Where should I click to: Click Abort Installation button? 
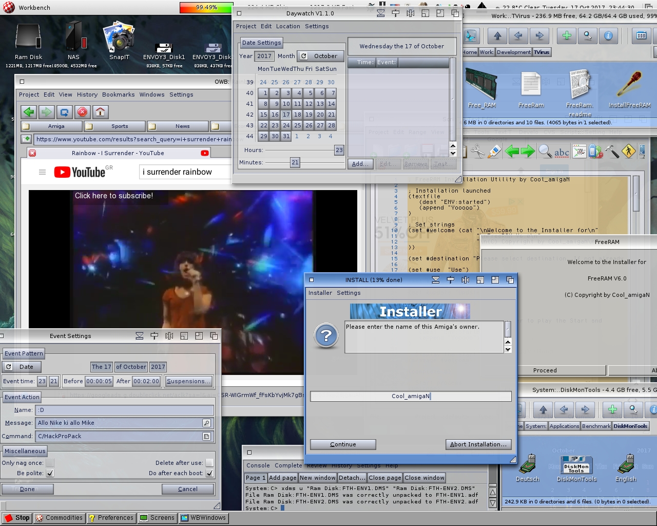pos(478,444)
